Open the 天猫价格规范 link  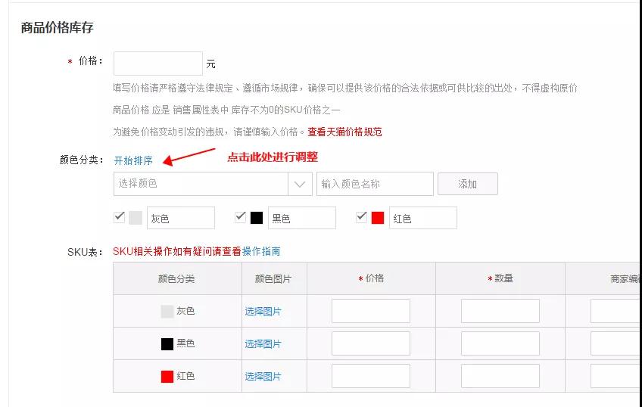coord(344,132)
